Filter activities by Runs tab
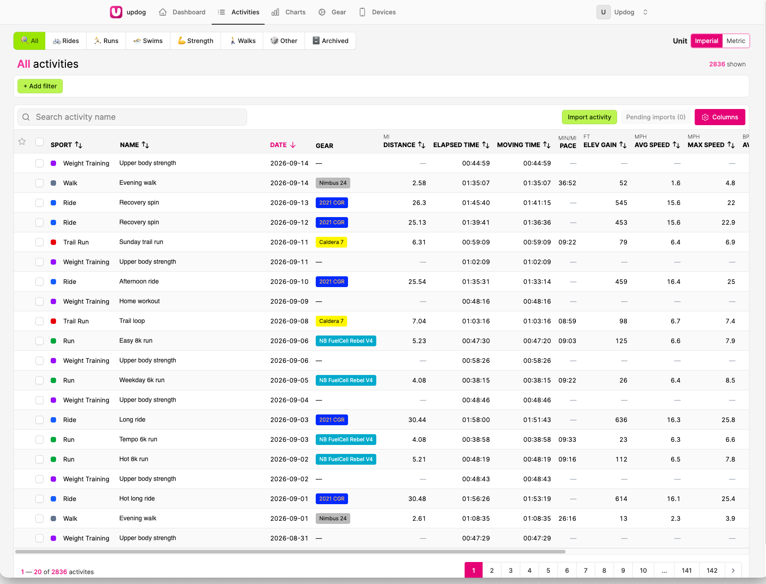766x584 pixels. (x=106, y=41)
